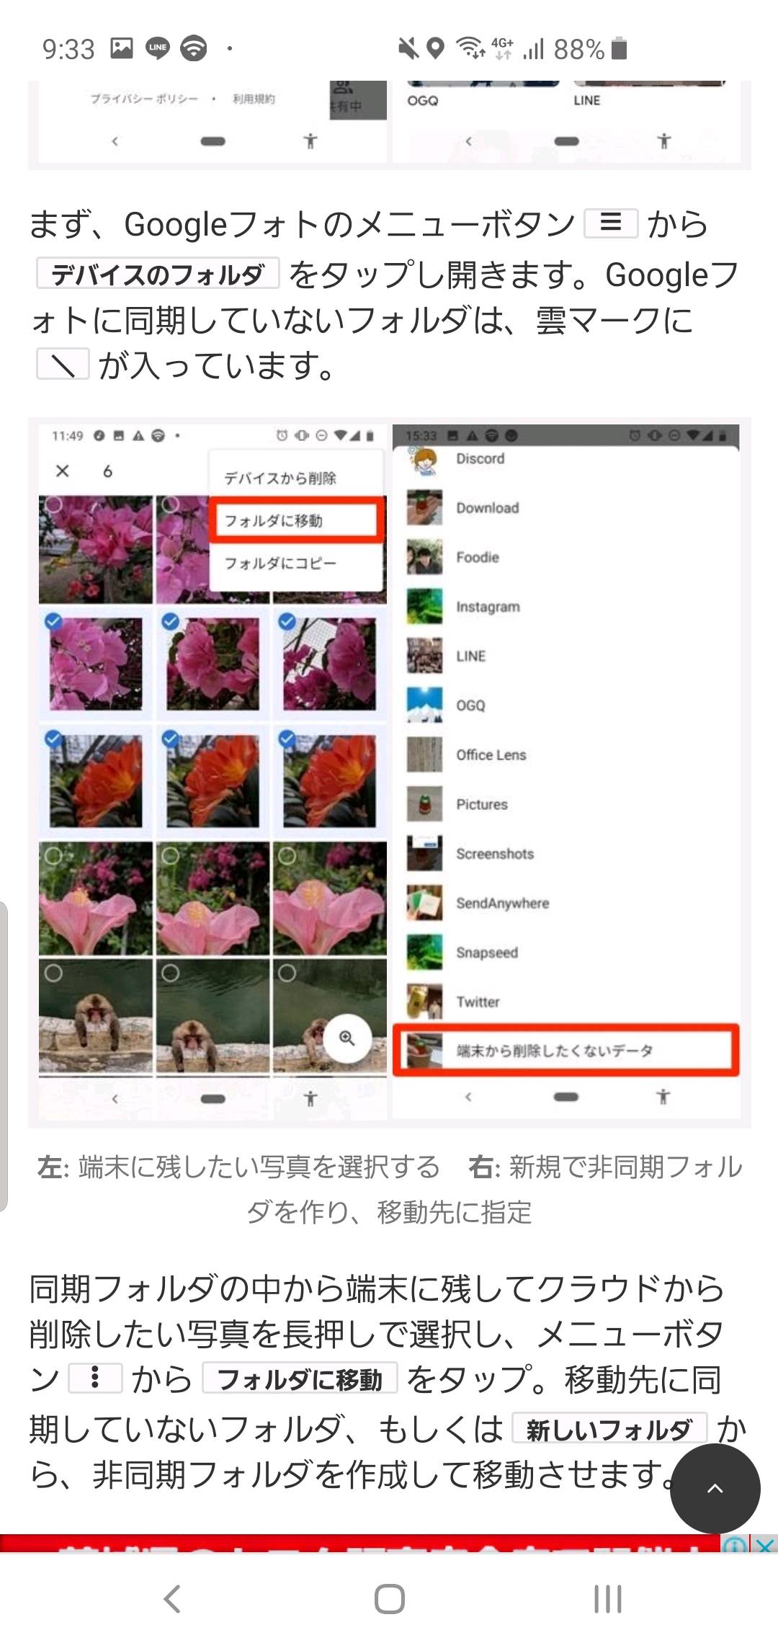Toggle the checkmark on the first pink flower photo
This screenshot has width=778, height=1643.
(x=53, y=620)
